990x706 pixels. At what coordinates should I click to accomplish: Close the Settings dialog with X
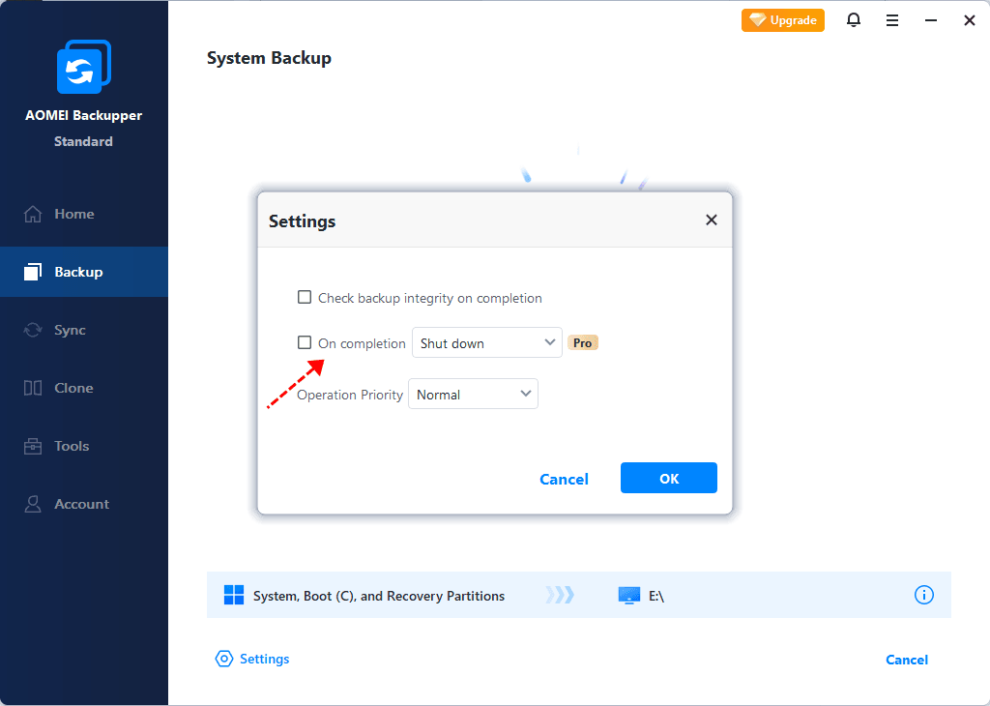coord(712,221)
